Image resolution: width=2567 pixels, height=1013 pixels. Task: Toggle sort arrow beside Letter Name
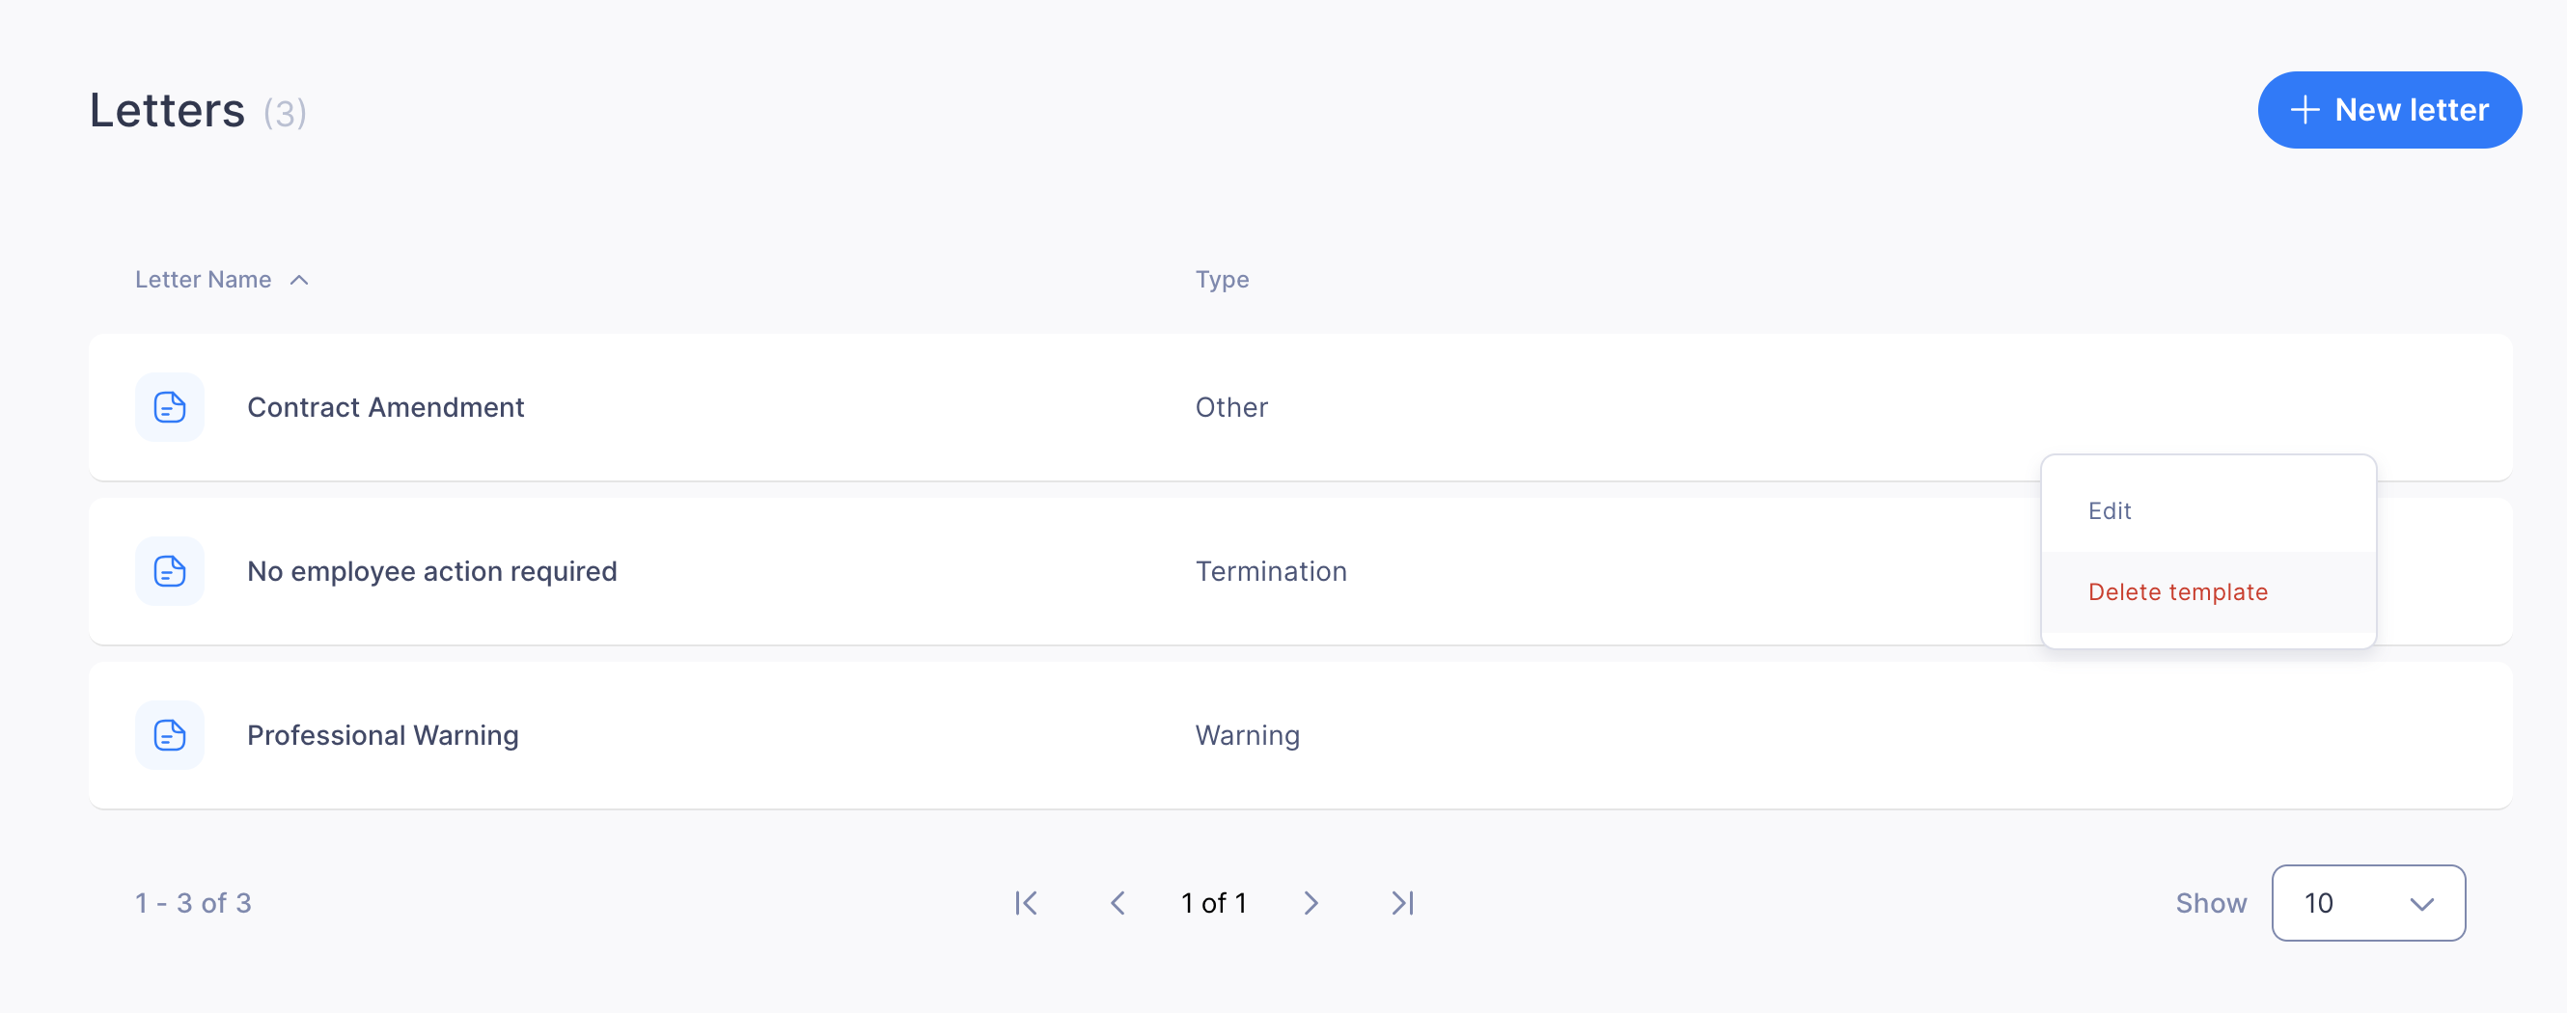click(x=299, y=281)
